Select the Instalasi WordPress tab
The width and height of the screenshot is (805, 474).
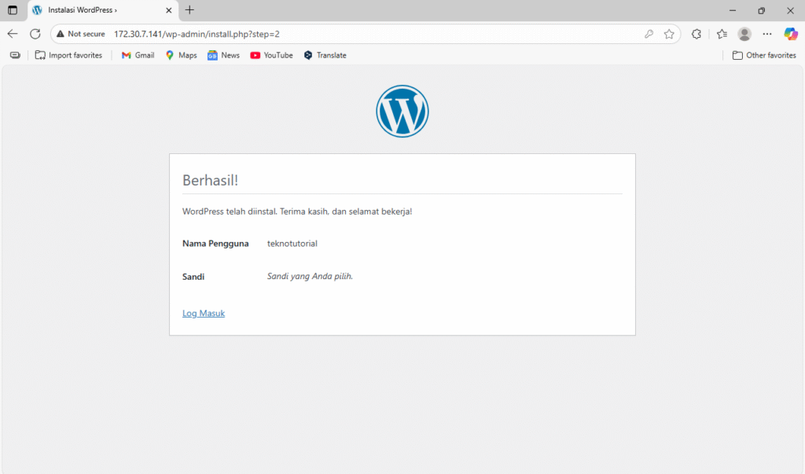103,10
